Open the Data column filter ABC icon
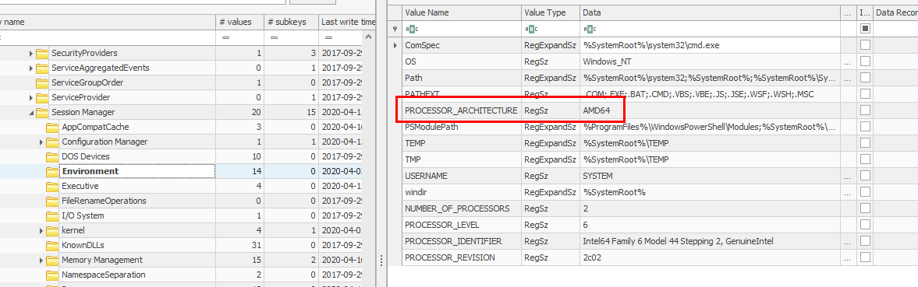 (589, 29)
